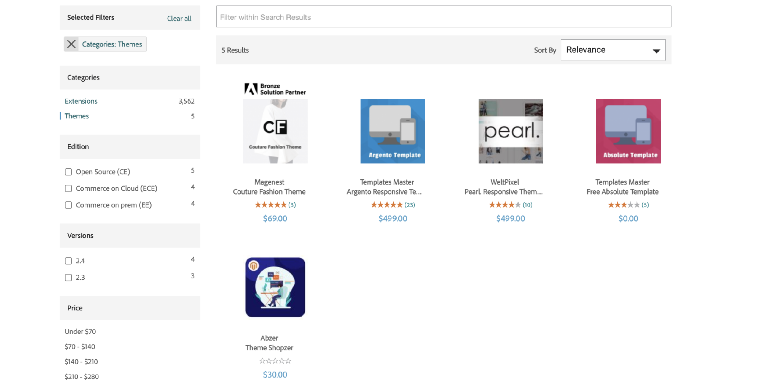The width and height of the screenshot is (764, 382).
Task: Open the pearl theme product image
Action: (x=510, y=131)
